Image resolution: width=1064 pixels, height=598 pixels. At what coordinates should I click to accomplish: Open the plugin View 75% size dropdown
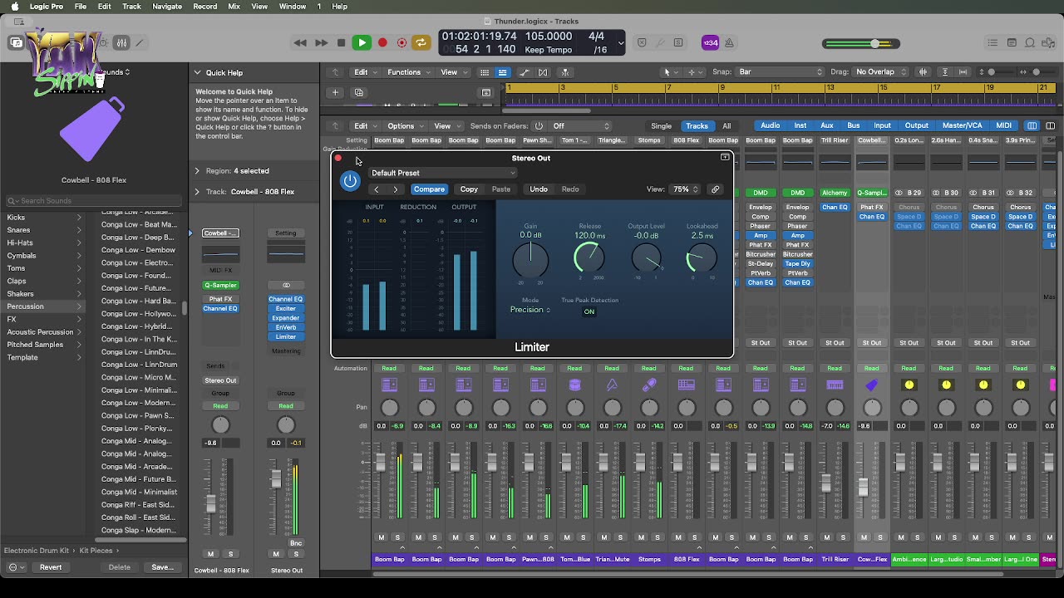pos(685,189)
